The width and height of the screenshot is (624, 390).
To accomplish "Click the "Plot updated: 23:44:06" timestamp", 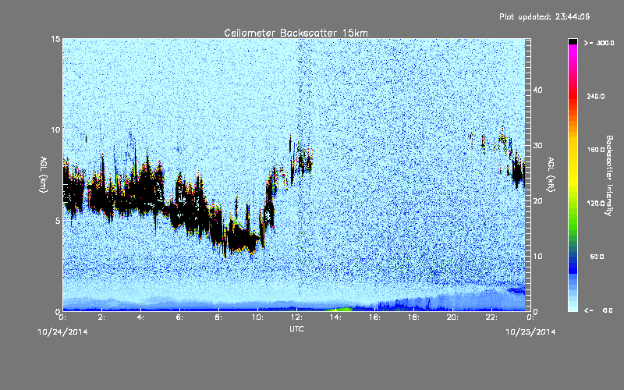I will (x=544, y=16).
